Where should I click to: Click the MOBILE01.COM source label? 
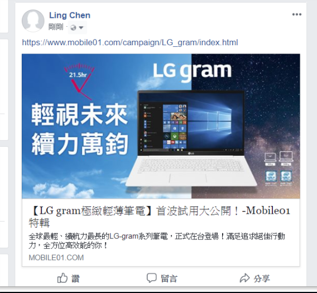tap(56, 258)
